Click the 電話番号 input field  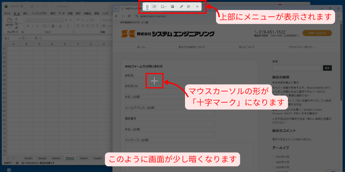tap(169, 124)
